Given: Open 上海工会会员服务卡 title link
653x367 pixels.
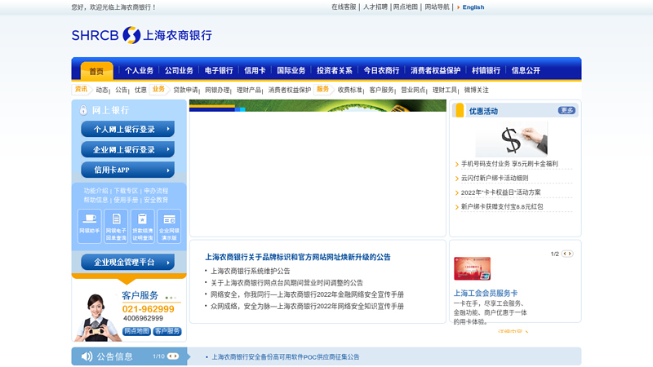Looking at the screenshot, I should (x=486, y=293).
